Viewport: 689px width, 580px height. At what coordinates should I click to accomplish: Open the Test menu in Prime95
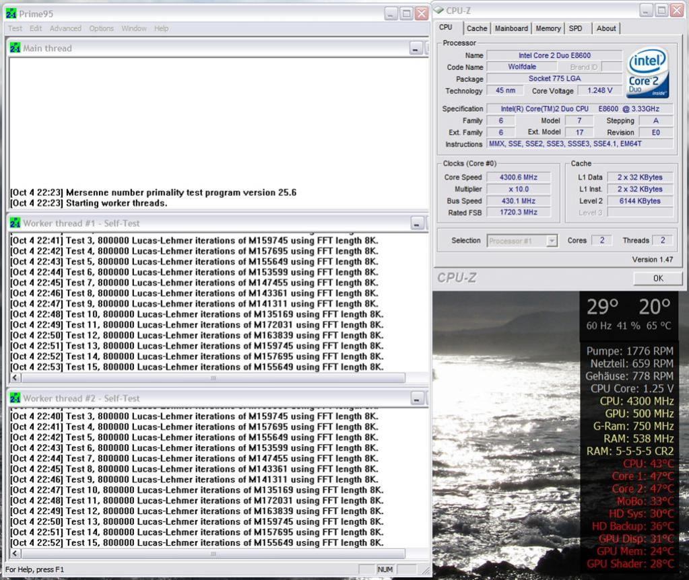pyautogui.click(x=15, y=28)
